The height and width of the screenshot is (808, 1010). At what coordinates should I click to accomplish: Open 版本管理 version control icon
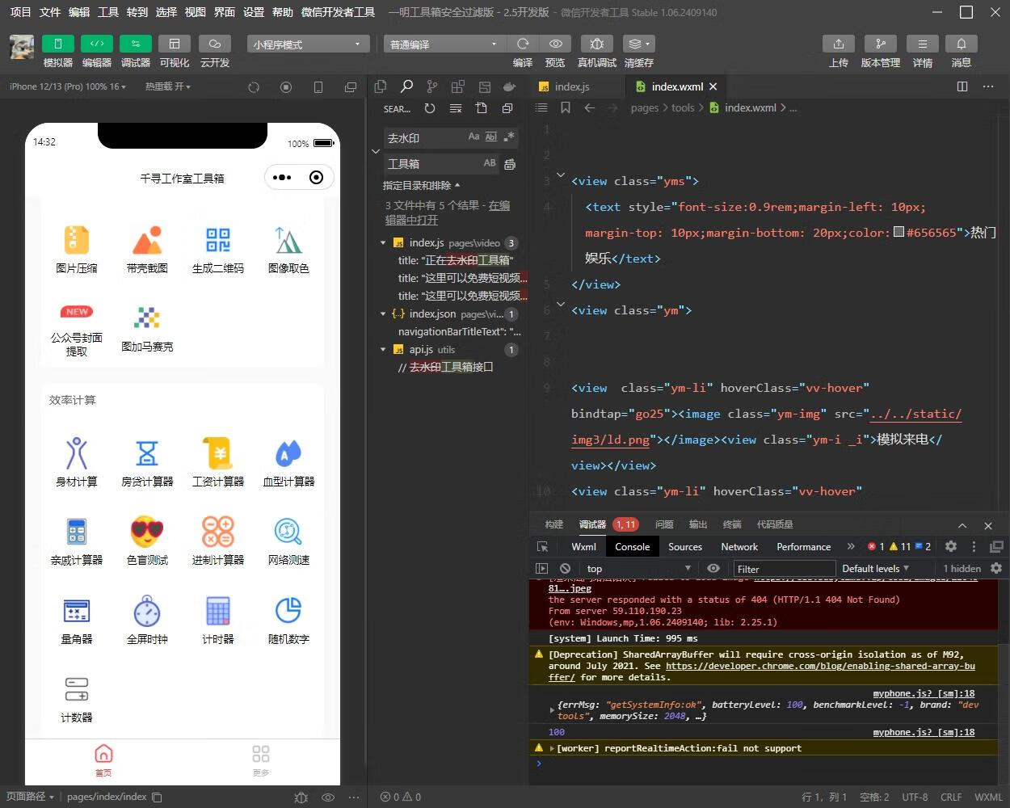tap(880, 44)
